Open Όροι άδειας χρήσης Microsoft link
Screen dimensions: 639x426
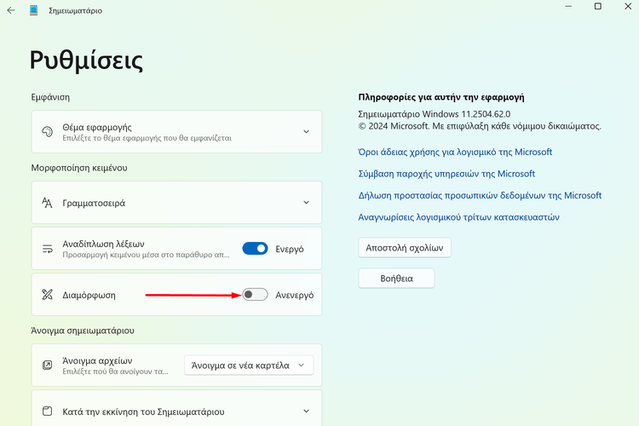pyautogui.click(x=455, y=152)
